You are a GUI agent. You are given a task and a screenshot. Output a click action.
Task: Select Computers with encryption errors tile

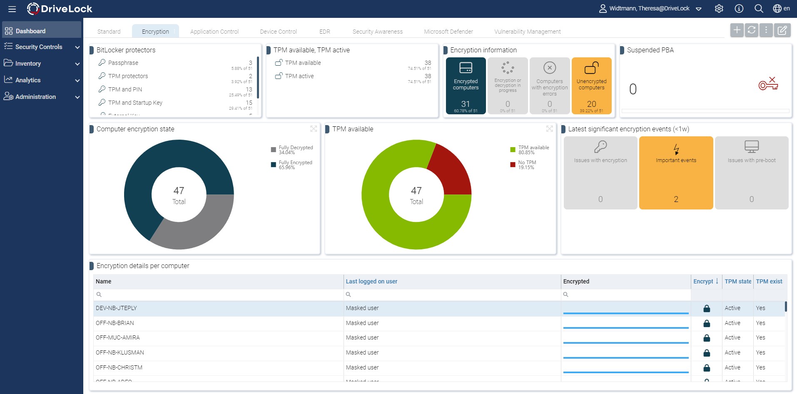pos(550,86)
